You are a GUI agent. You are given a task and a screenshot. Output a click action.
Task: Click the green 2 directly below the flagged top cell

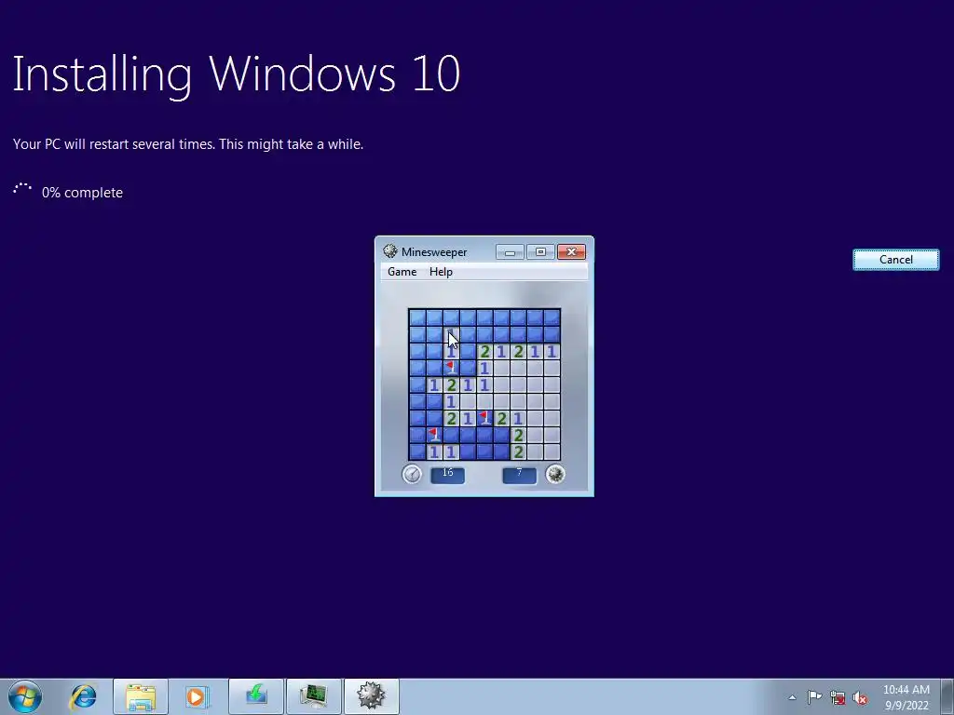pos(451,384)
